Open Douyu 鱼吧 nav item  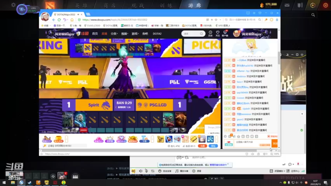click(145, 34)
